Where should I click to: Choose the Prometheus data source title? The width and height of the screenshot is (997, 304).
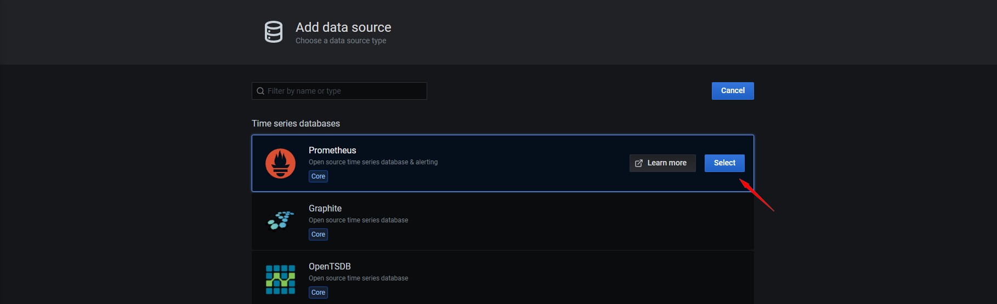(332, 150)
